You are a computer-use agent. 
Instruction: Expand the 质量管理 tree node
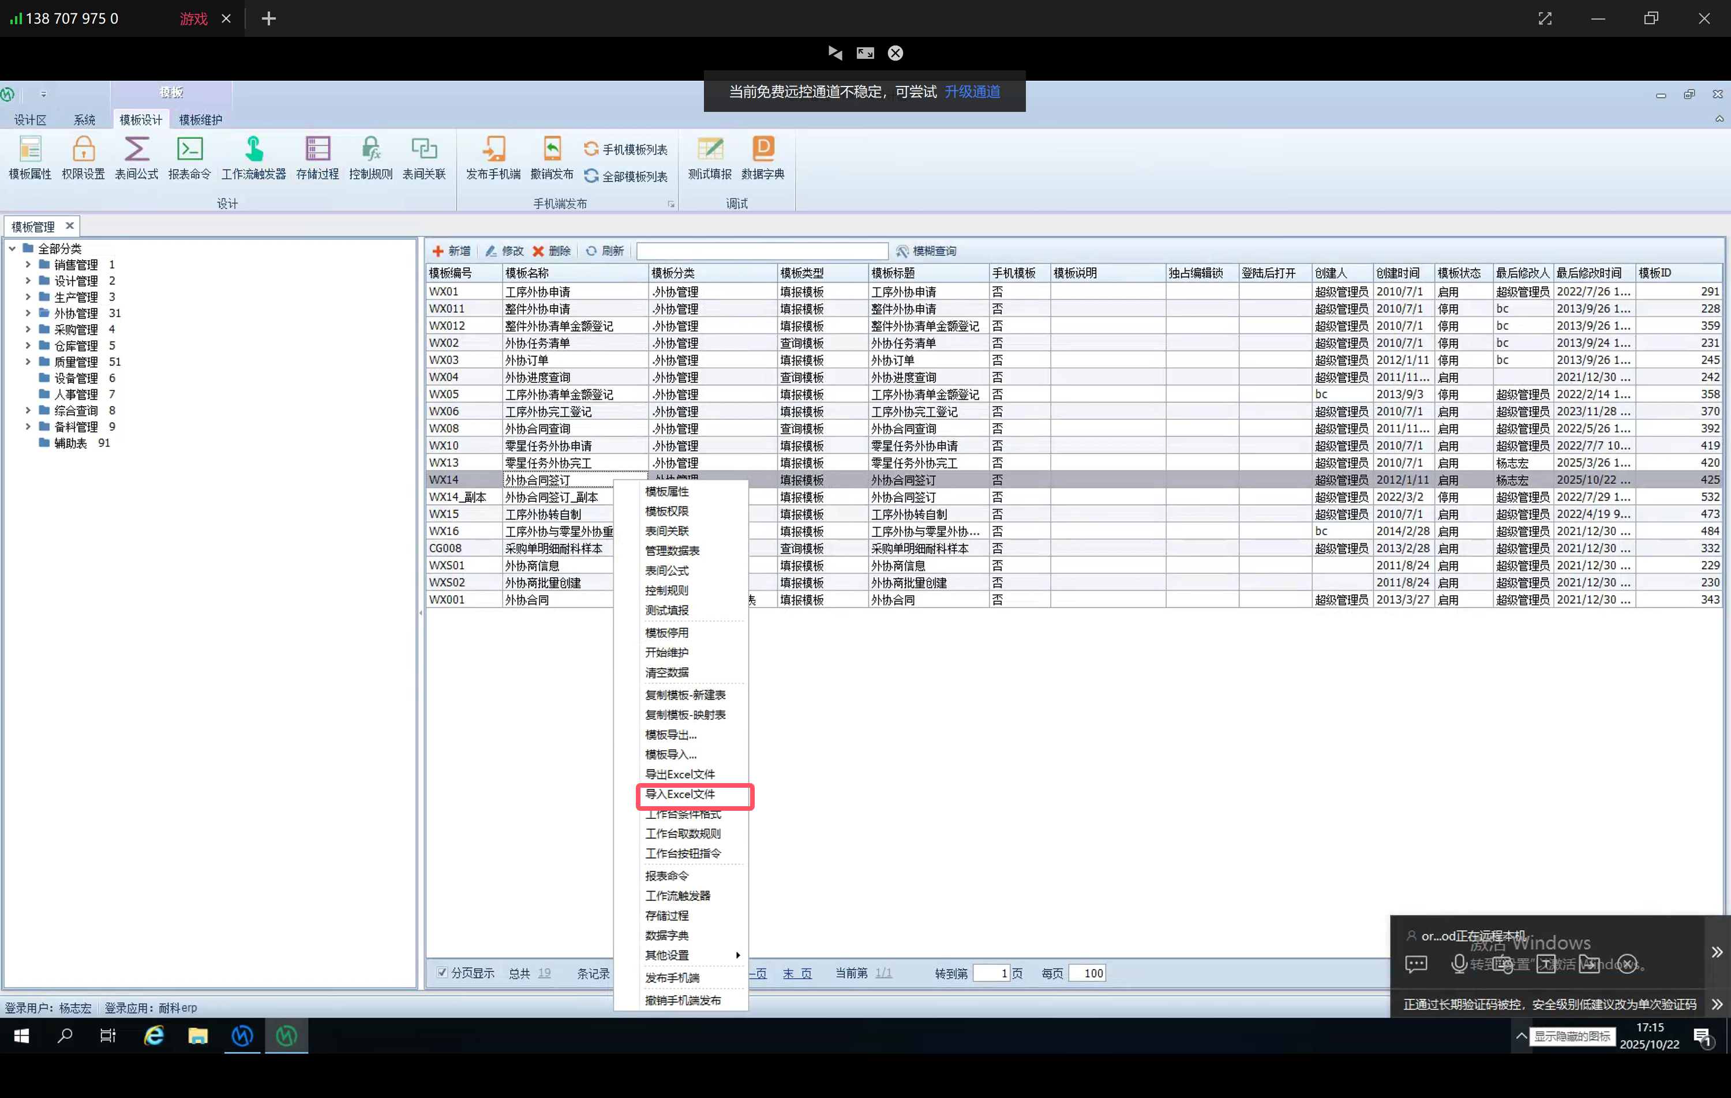click(x=28, y=362)
